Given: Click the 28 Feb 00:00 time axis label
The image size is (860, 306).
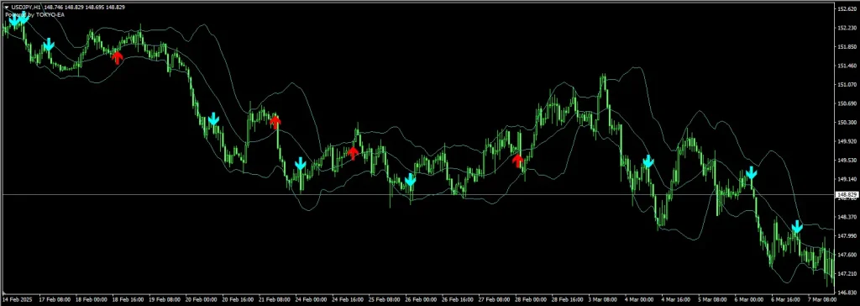Looking at the screenshot, I should 532,300.
